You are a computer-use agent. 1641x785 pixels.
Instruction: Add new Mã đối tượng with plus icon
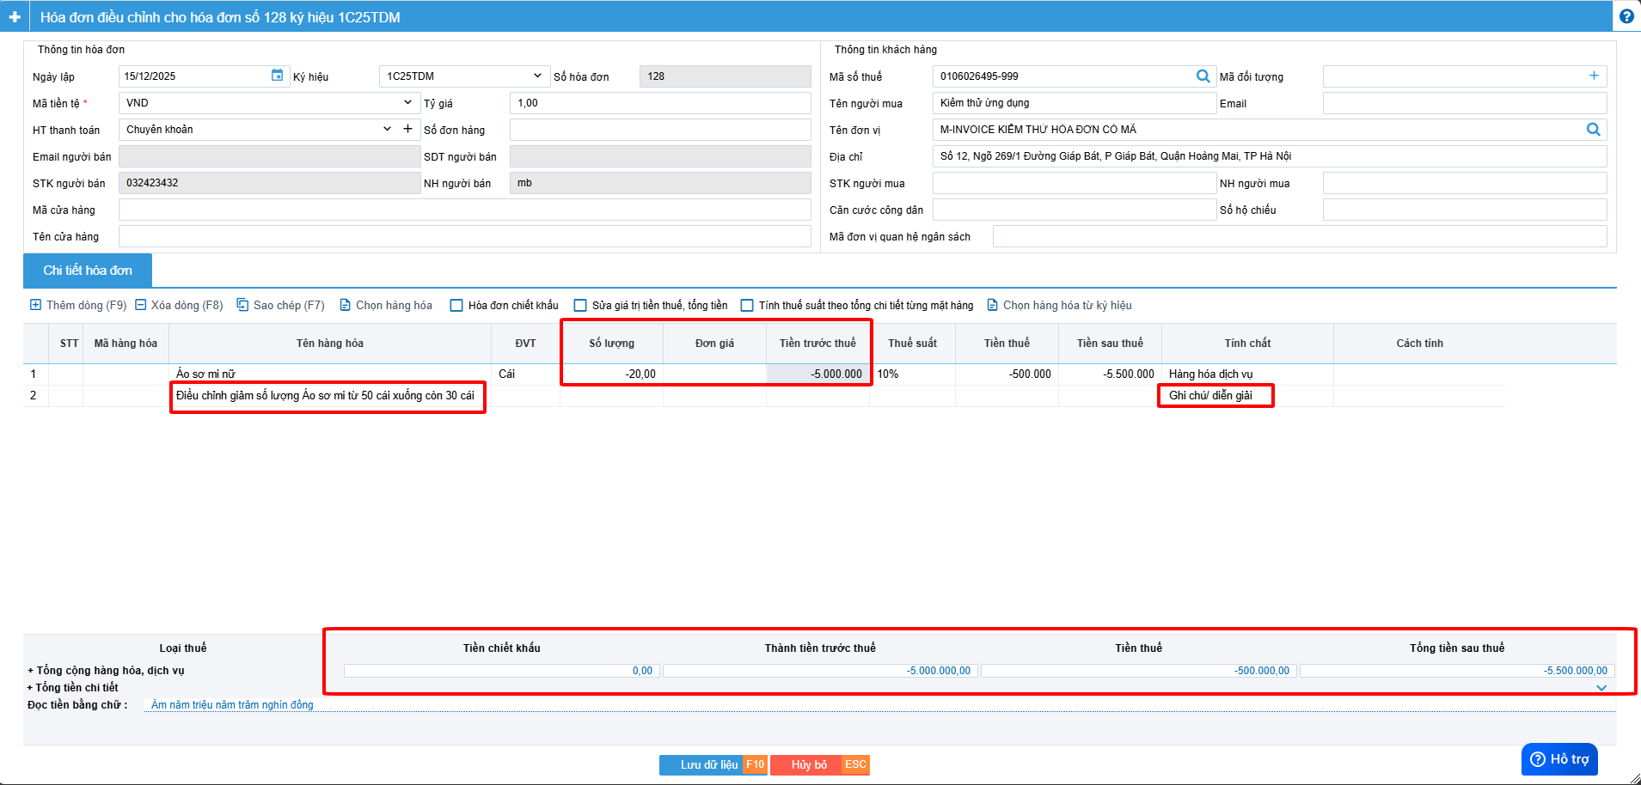point(1594,76)
